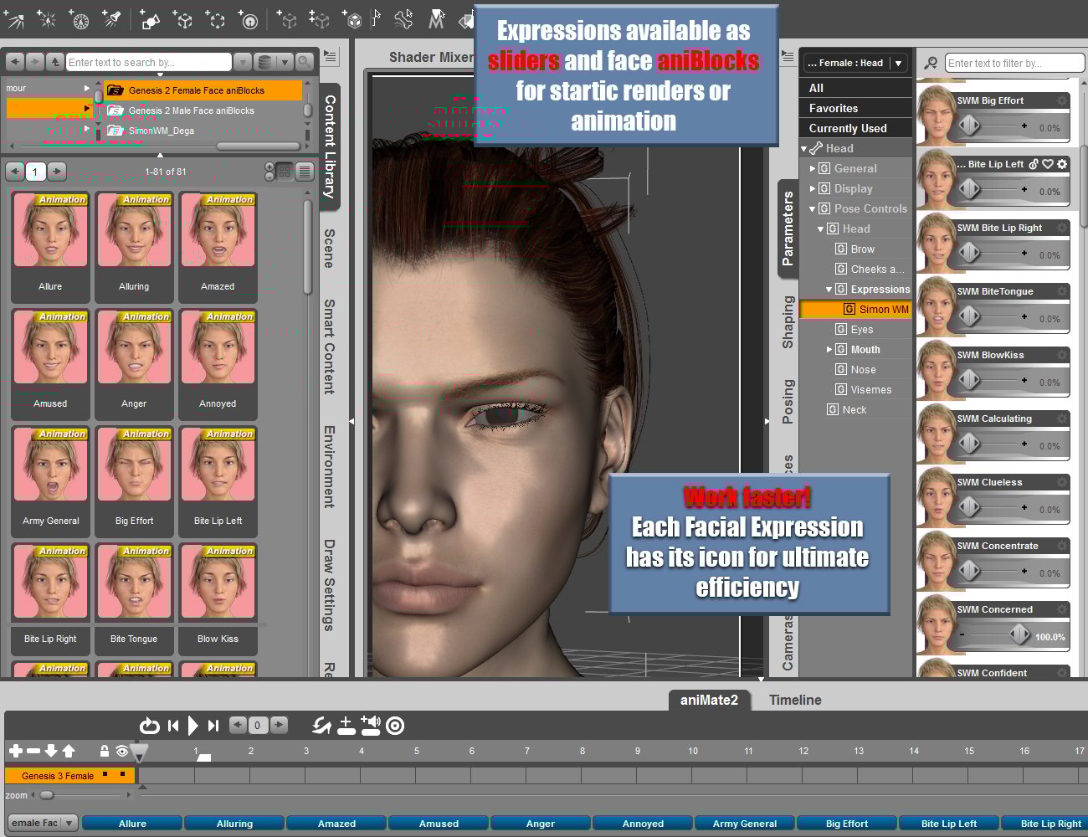Switch to the Timeline tab

[x=795, y=700]
